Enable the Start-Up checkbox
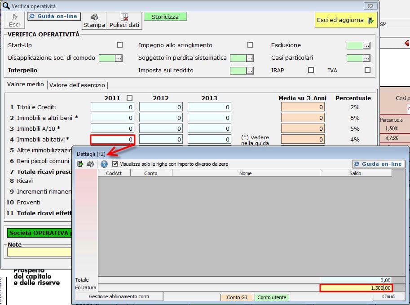This screenshot has width=410, height=305. click(119, 45)
